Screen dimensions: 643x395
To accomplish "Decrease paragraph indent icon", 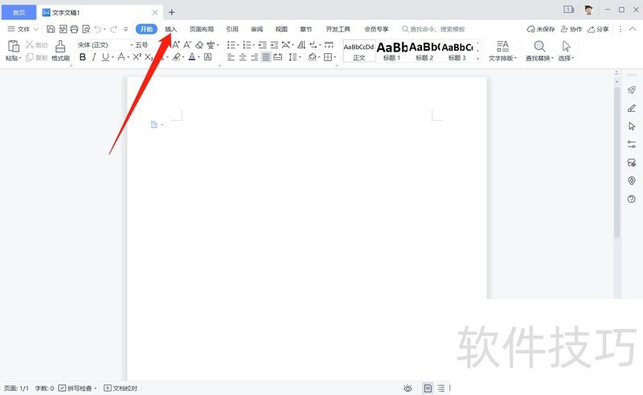I will click(x=263, y=45).
